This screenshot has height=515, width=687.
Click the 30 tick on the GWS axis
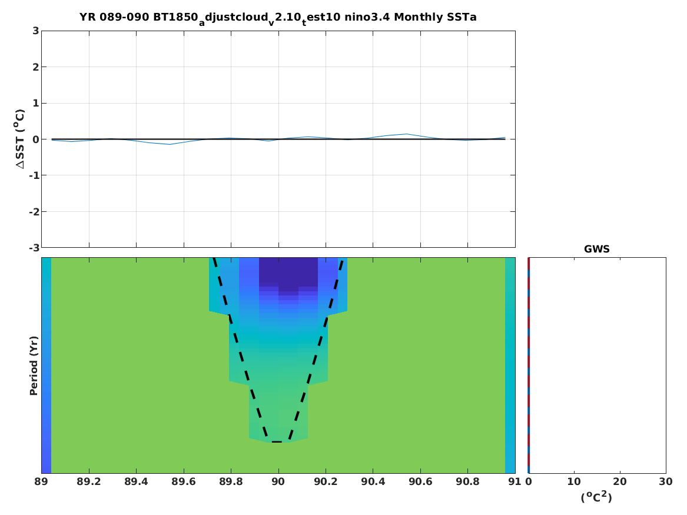pyautogui.click(x=666, y=481)
